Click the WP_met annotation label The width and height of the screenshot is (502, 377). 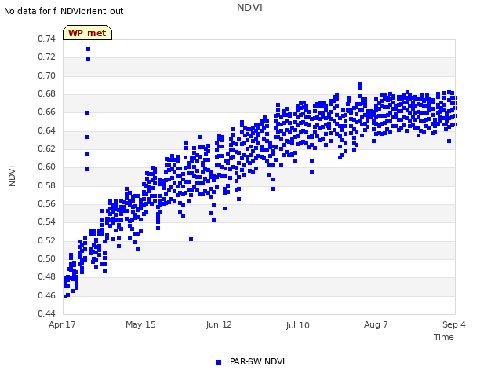point(87,33)
